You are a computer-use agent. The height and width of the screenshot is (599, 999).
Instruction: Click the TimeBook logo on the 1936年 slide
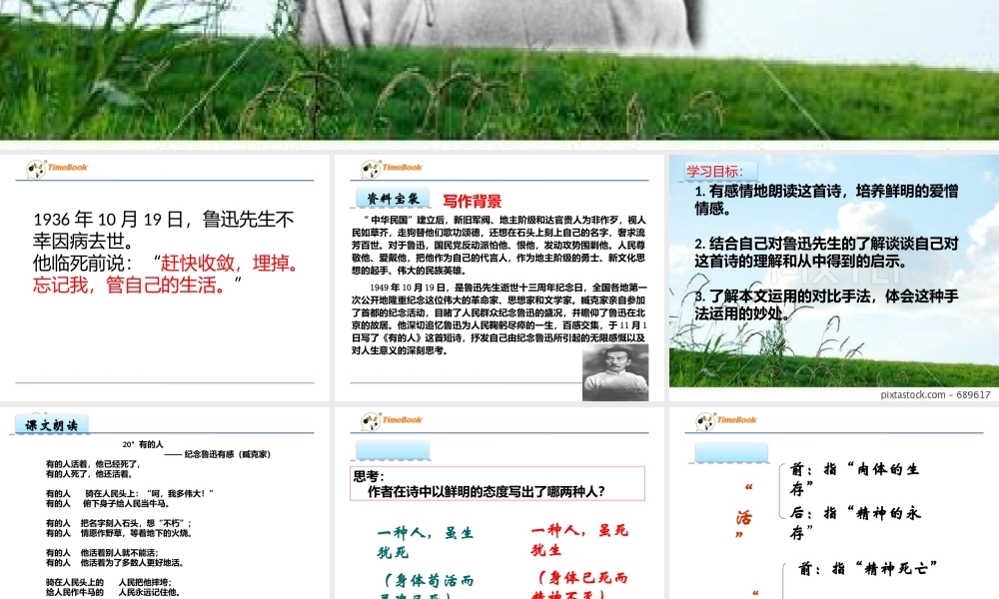coord(57,169)
